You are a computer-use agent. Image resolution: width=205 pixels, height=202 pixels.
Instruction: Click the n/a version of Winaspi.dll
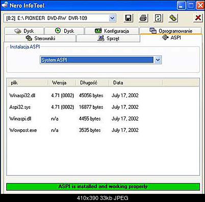55,119
